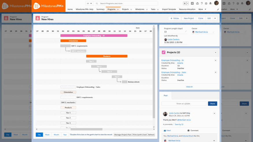Open Milestones PM+ Help tab

point(84,9)
